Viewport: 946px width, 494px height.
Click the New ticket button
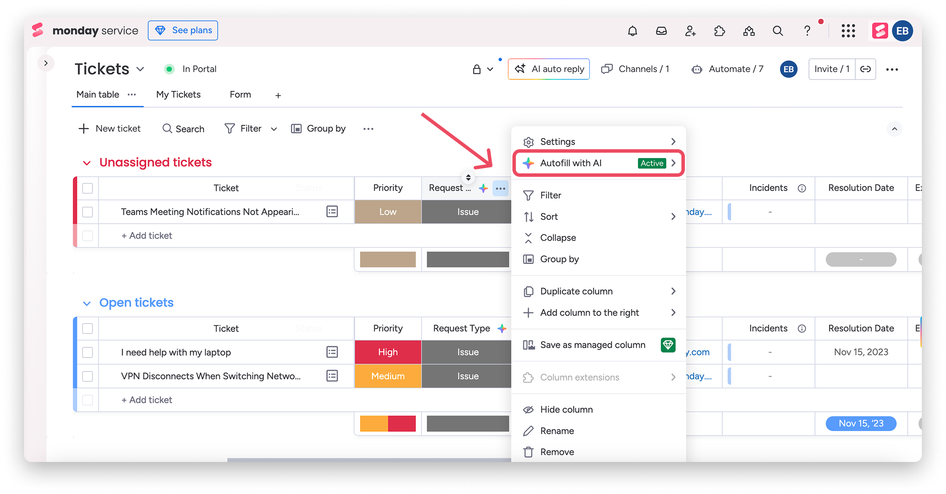point(109,129)
